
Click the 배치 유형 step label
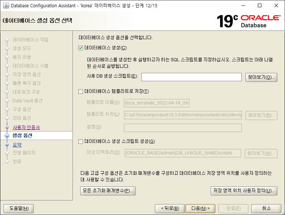22,57
